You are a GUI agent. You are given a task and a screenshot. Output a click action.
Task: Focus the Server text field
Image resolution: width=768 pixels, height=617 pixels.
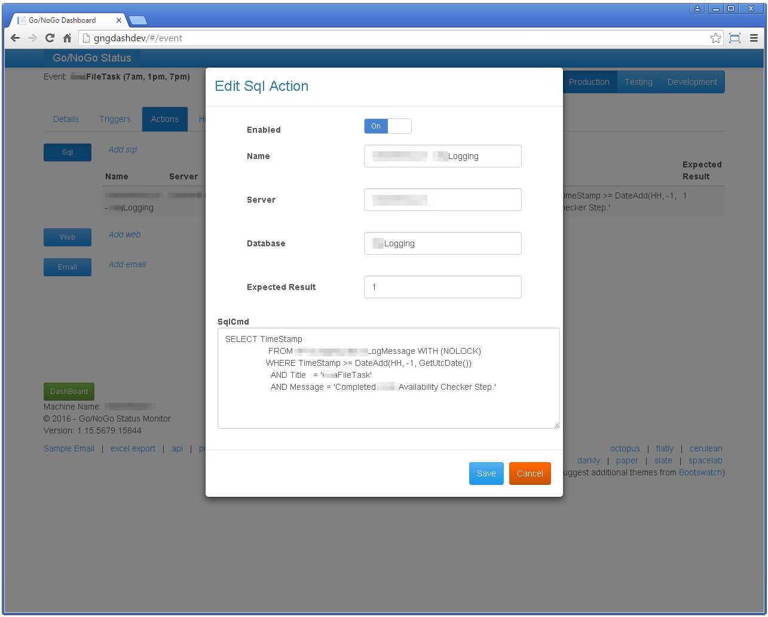pos(442,200)
